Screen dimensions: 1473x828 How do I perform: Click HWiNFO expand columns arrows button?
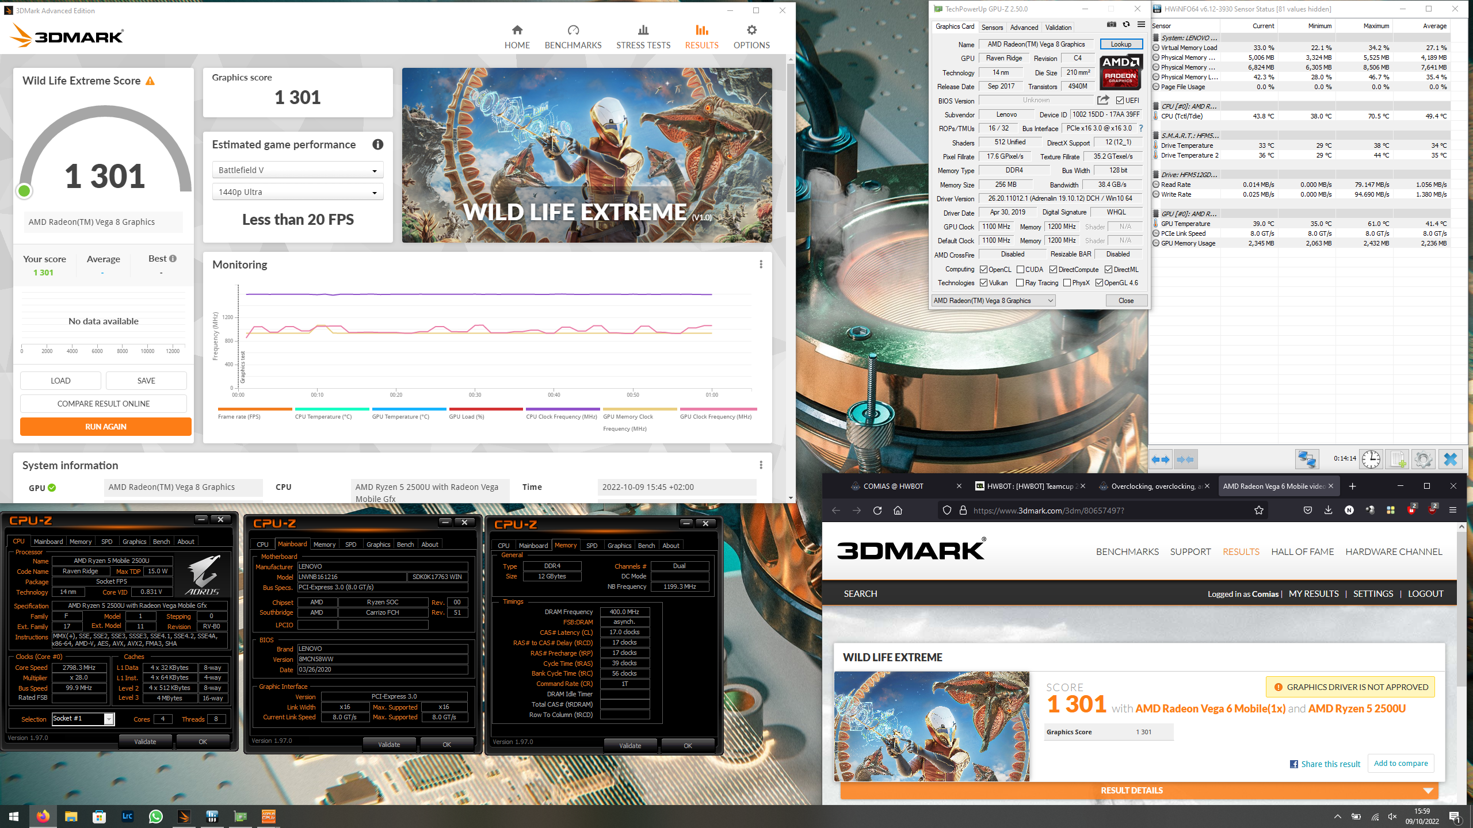[x=1161, y=459]
